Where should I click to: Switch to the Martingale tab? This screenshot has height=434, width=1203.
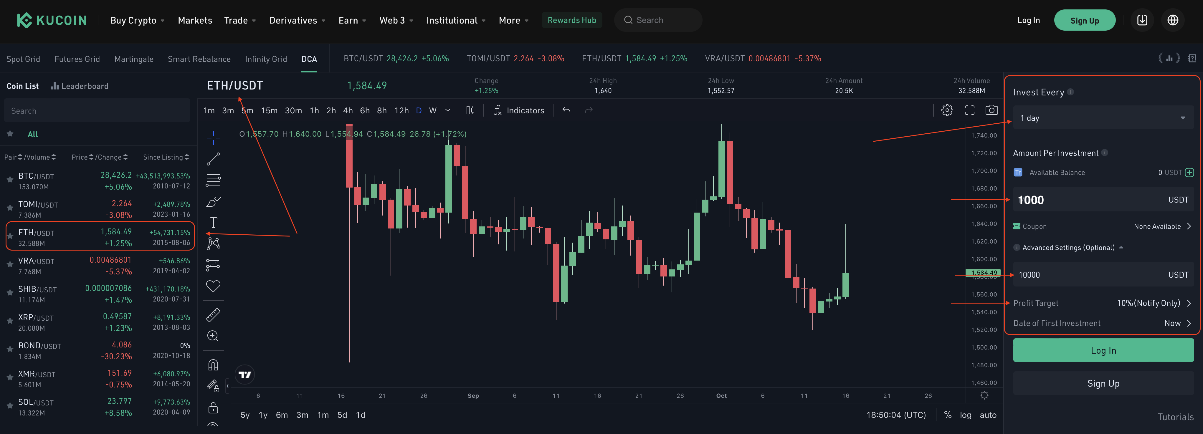tap(133, 59)
